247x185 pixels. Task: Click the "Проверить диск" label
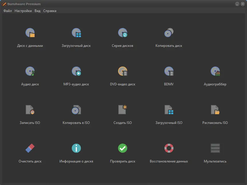[123, 161]
